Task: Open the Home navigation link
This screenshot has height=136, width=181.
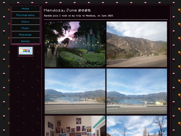Action: [x=25, y=9]
